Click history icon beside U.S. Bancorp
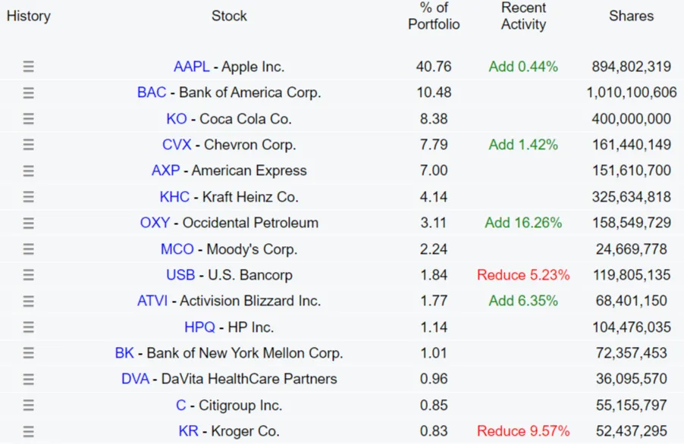684x444 pixels. pyautogui.click(x=28, y=275)
